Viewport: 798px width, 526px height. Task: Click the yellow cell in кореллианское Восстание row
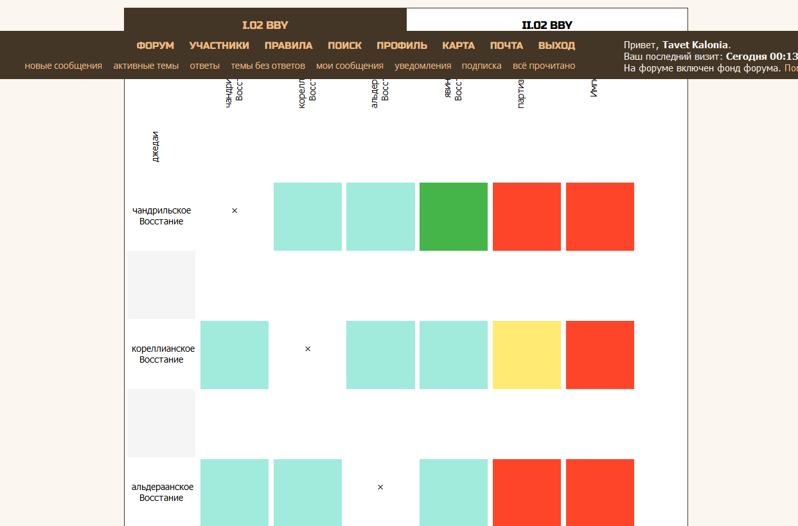point(526,355)
